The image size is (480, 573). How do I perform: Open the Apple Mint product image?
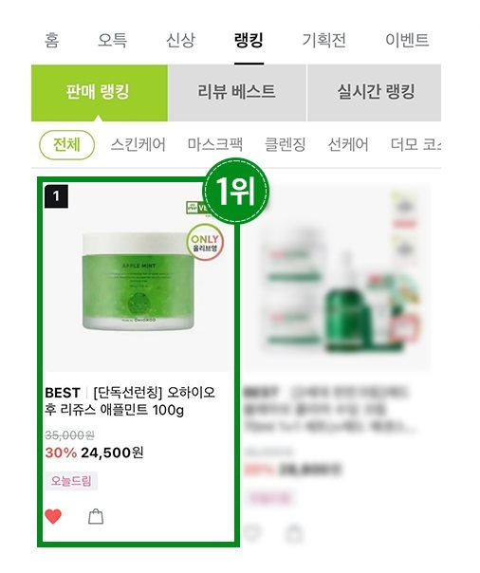pyautogui.click(x=138, y=282)
